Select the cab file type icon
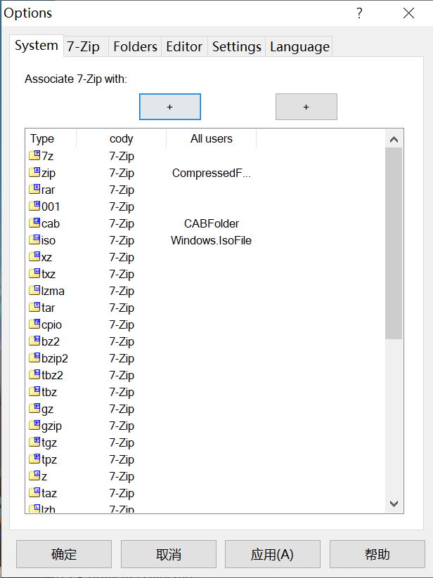This screenshot has width=433, height=578. click(34, 223)
